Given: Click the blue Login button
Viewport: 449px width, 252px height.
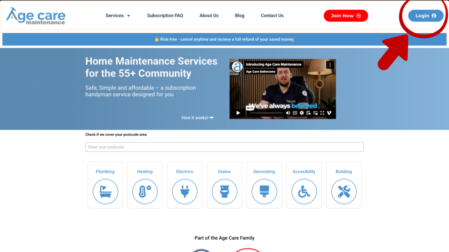Looking at the screenshot, I should pyautogui.click(x=425, y=16).
